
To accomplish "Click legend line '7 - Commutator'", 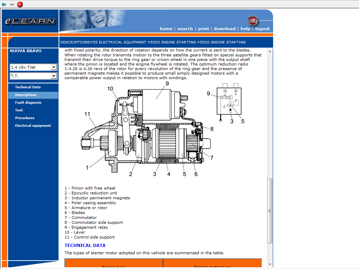I will pos(81,218).
